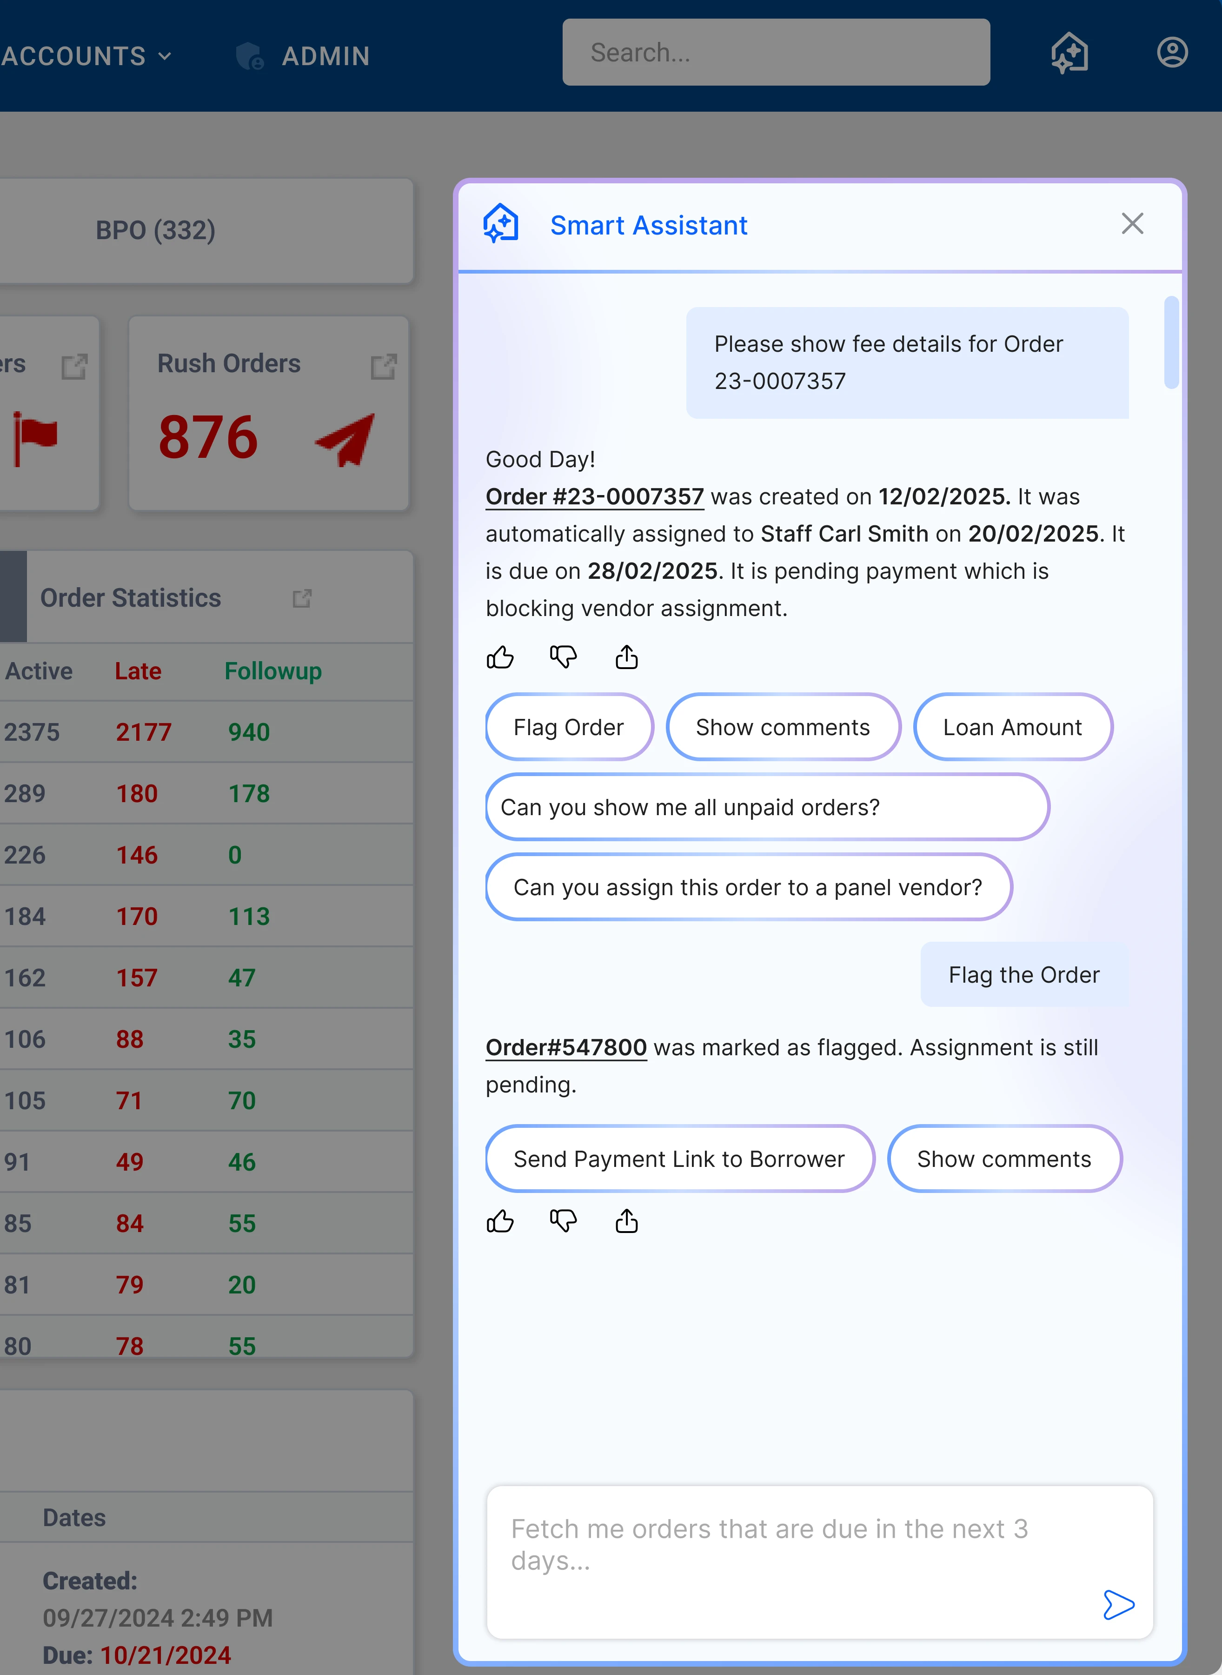
Task: Open the ADMIN menu item
Action: (x=325, y=55)
